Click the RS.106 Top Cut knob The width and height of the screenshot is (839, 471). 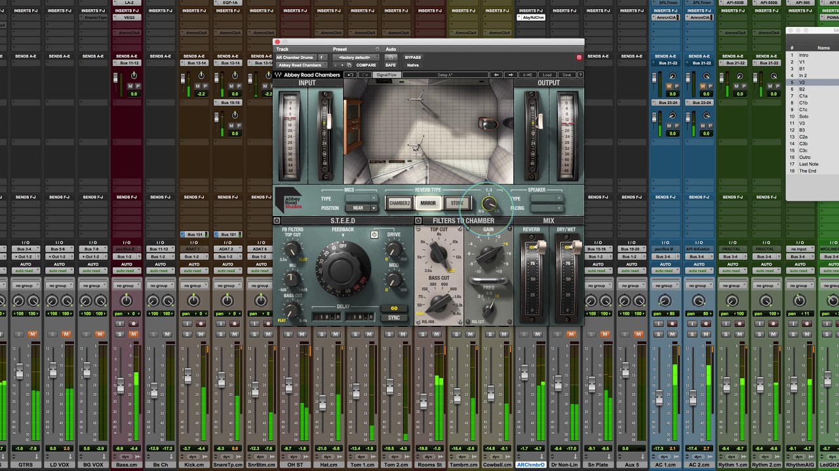[439, 253]
